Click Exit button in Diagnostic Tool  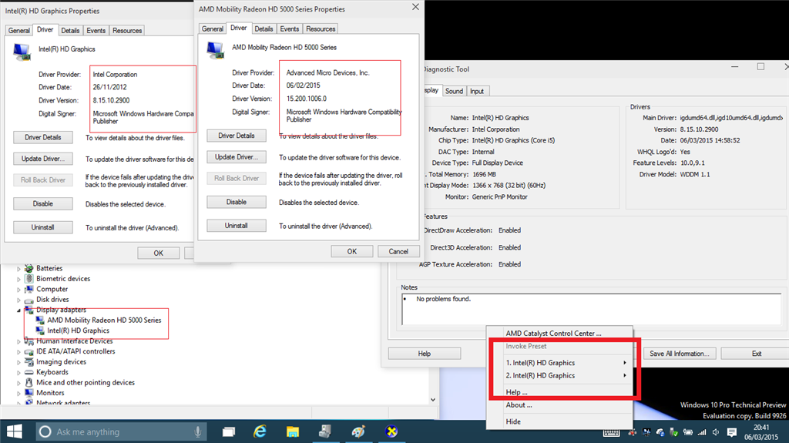pos(756,354)
